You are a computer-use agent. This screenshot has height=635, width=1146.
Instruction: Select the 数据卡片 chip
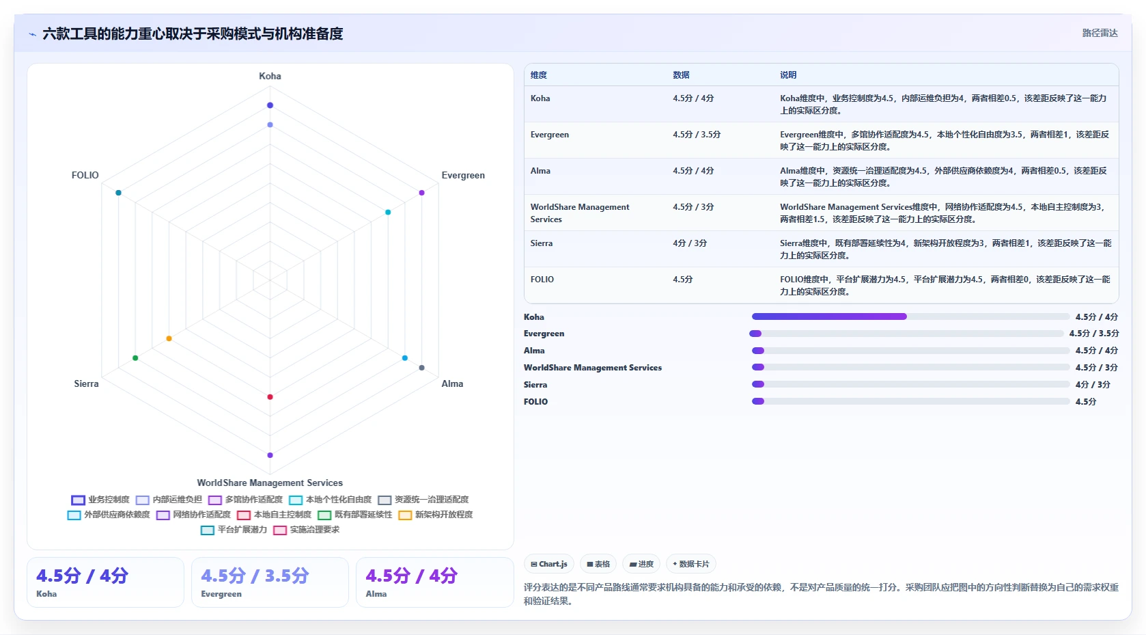[x=691, y=564]
